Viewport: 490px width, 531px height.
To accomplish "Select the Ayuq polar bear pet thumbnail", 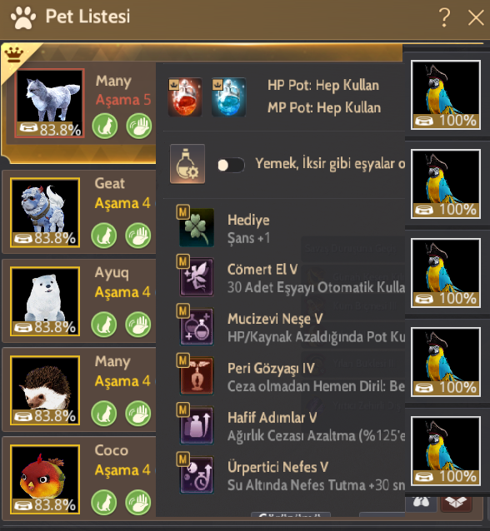I will pos(45,301).
